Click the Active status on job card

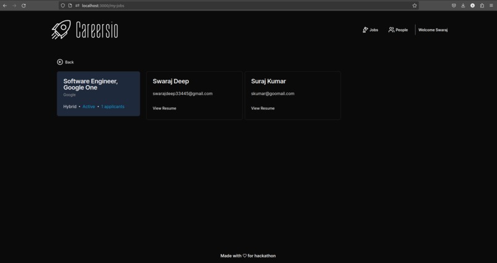coord(89,107)
